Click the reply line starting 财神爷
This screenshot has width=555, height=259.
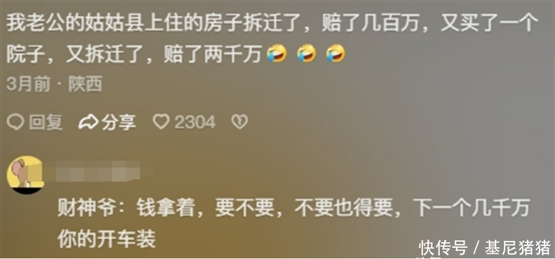click(x=294, y=209)
